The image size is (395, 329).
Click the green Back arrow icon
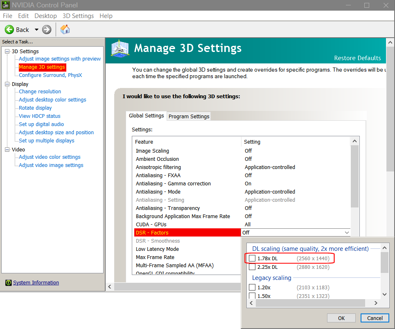point(9,29)
